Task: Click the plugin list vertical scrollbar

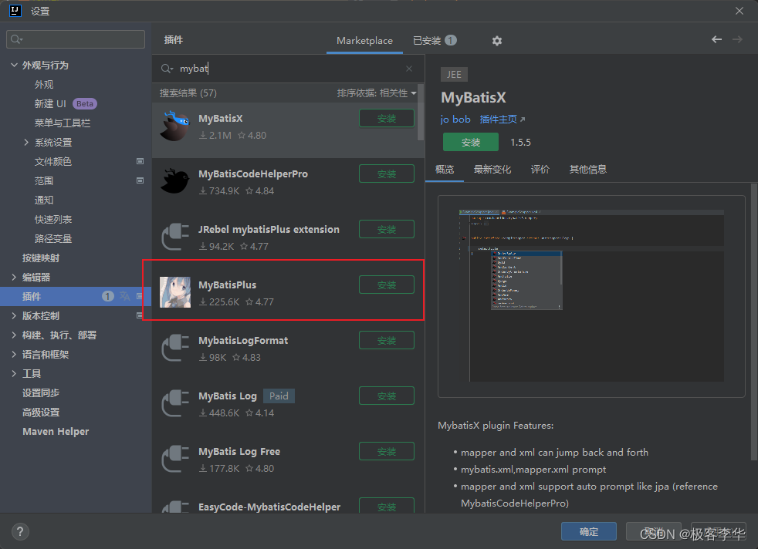Action: tap(421, 113)
